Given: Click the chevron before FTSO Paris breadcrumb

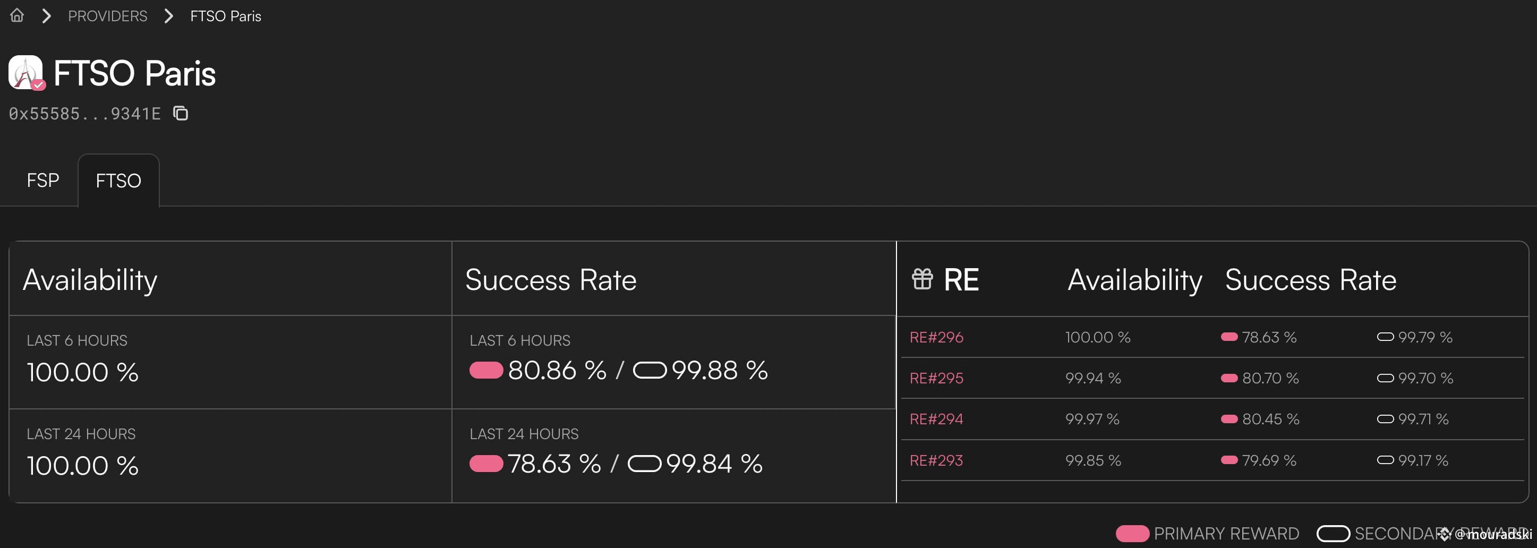Looking at the screenshot, I should (169, 16).
